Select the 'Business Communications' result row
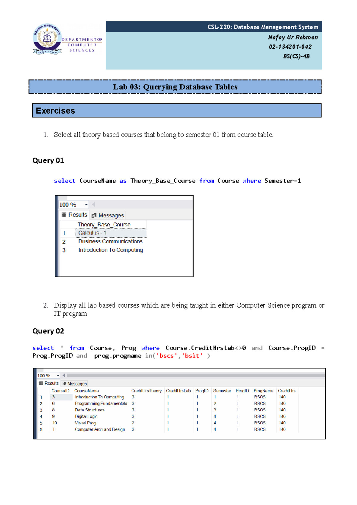The height and width of the screenshot is (505, 357). [x=103, y=241]
